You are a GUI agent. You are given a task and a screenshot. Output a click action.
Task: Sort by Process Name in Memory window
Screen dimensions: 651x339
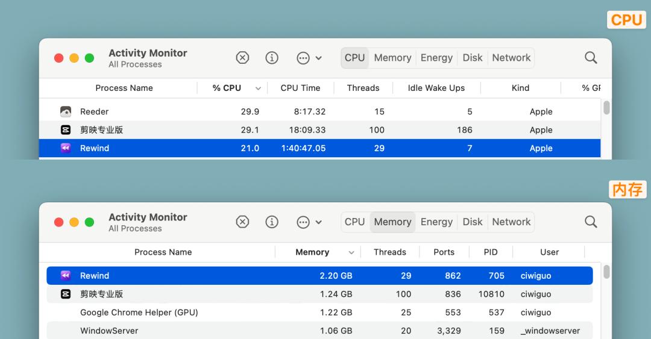[x=163, y=252]
